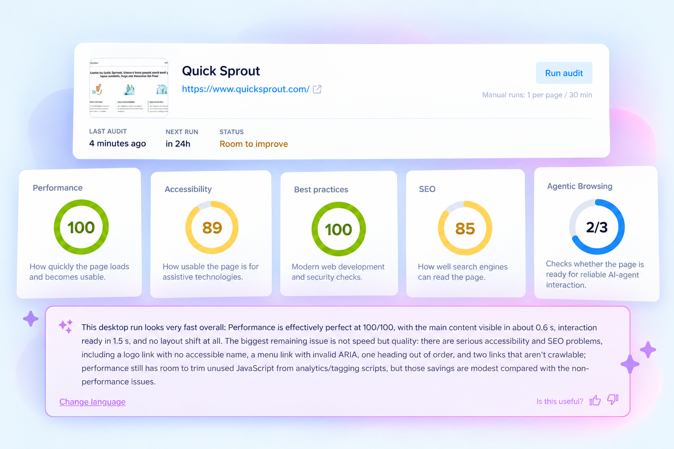Screen dimensions: 674x449
Task: Open the Agentic Browsing 2/3 progress ring
Action: pos(597,227)
